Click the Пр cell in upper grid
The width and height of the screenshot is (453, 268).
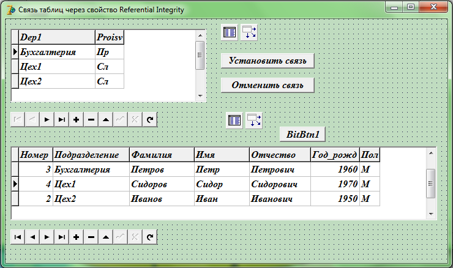110,52
